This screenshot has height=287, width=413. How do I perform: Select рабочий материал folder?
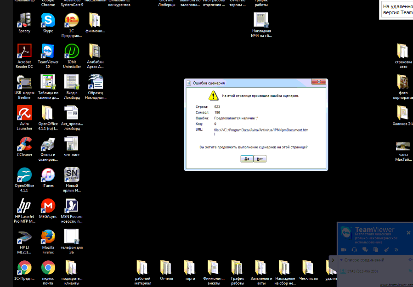pyautogui.click(x=142, y=273)
